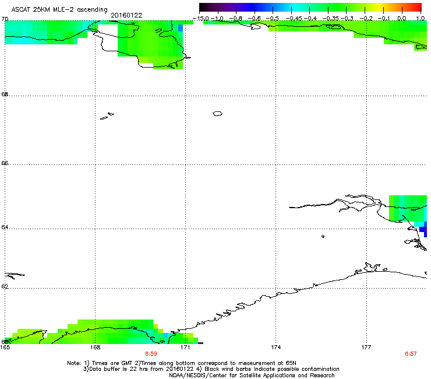Click the longitude label 177

[366, 348]
